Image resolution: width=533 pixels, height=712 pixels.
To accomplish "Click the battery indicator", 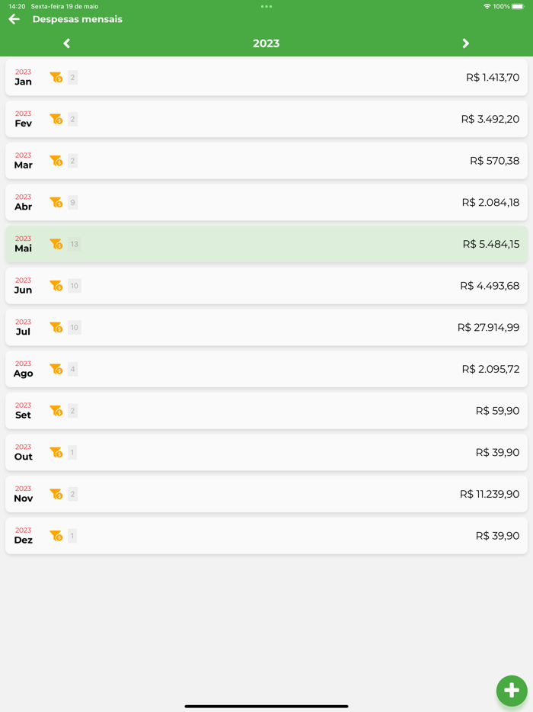I will click(x=519, y=5).
